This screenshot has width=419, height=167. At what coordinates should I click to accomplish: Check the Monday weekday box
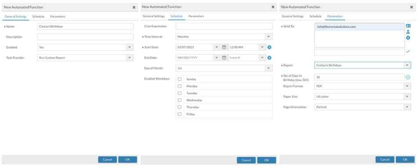click(180, 86)
